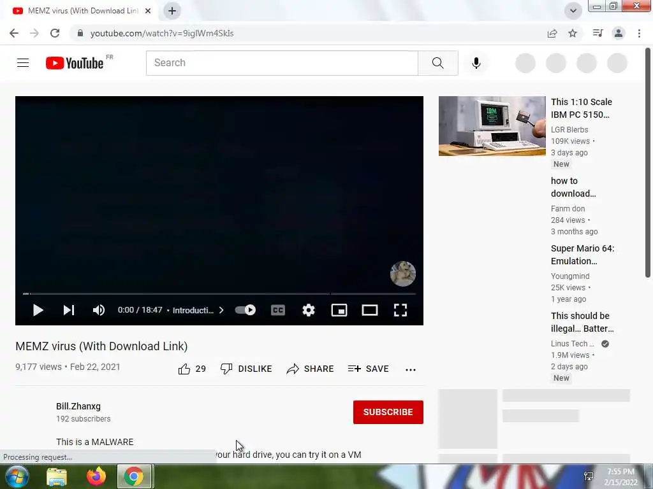The height and width of the screenshot is (489, 653).
Task: Reload the current page
Action: [x=55, y=33]
